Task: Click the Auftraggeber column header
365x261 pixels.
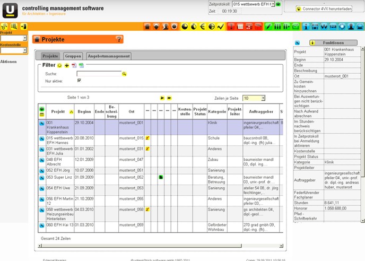Action: 261,111
